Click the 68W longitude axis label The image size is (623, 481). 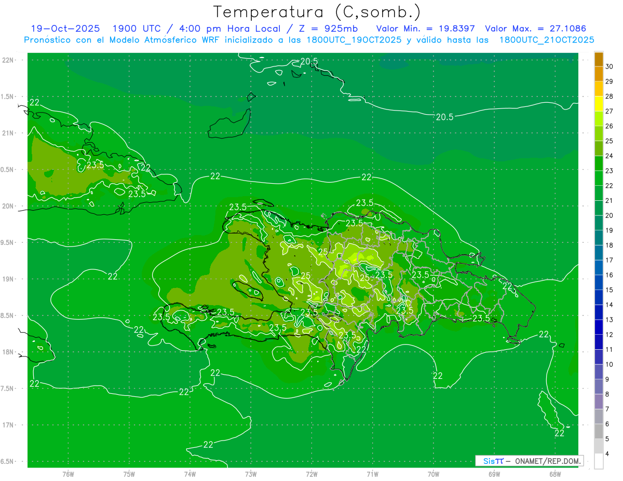pyautogui.click(x=554, y=474)
